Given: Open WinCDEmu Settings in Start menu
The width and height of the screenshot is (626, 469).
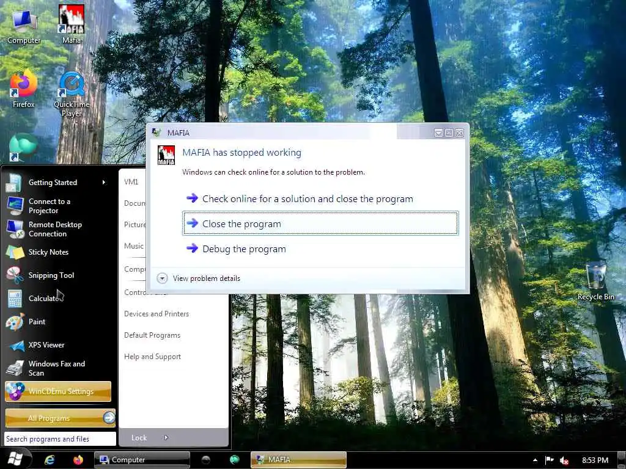Looking at the screenshot, I should pyautogui.click(x=58, y=391).
